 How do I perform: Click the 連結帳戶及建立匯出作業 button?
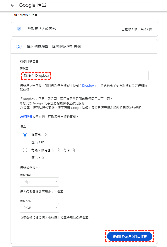(x=130, y=236)
